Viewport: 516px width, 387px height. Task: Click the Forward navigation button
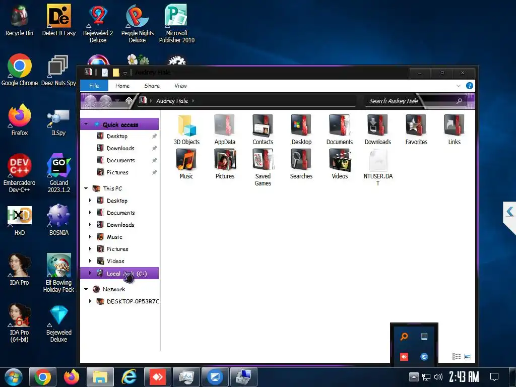click(105, 101)
